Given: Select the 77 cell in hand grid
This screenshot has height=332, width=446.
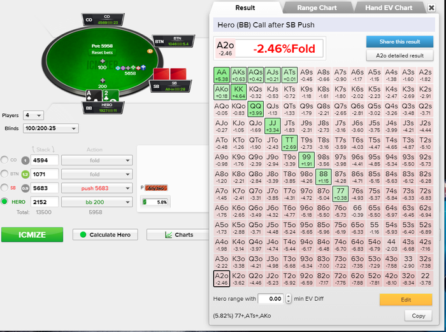Looking at the screenshot, I should (340, 194).
